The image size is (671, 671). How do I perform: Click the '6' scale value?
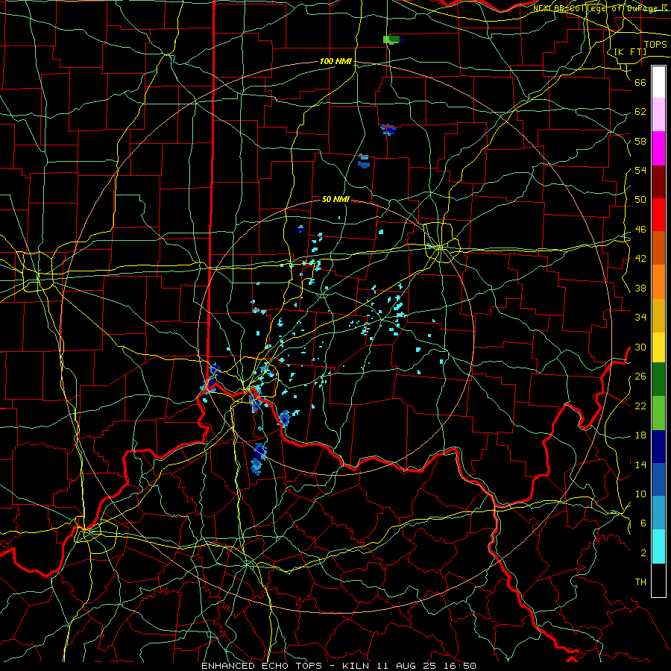tap(643, 524)
